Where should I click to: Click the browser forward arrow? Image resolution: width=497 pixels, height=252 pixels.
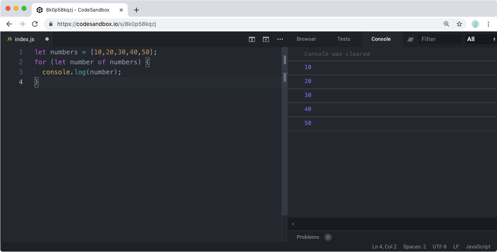[22, 24]
